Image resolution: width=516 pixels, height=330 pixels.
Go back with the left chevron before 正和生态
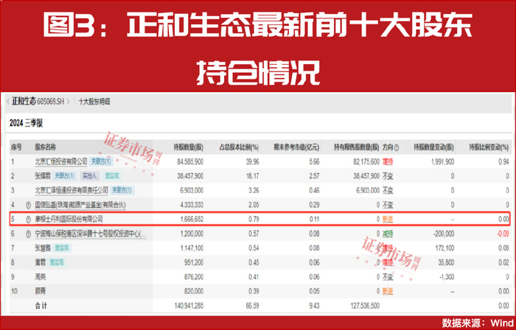(8, 102)
